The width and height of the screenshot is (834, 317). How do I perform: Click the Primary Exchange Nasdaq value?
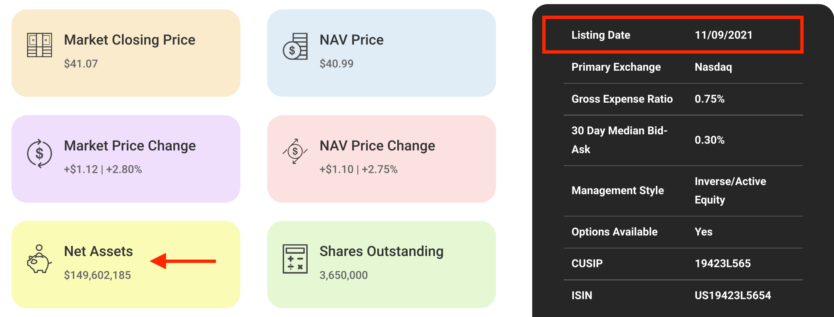[x=713, y=67]
